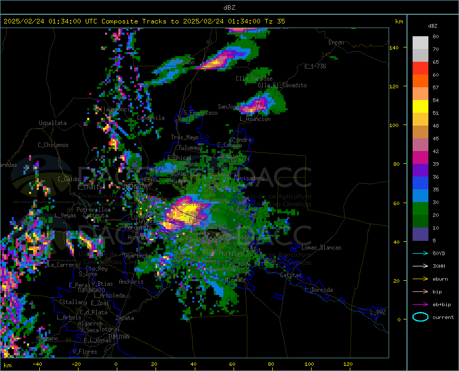
Task: Click the Zapata map label
Action: (125, 318)
